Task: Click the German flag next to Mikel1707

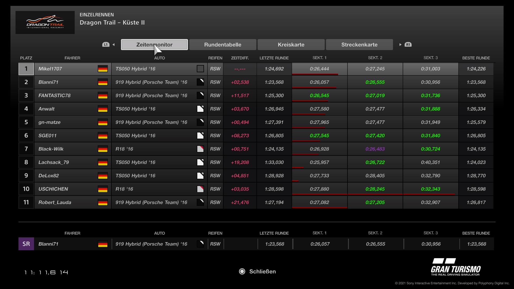Action: [103, 69]
